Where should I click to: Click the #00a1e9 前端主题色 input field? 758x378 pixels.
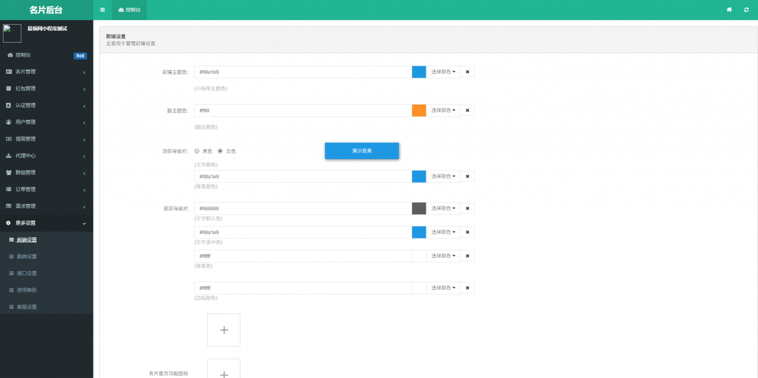tap(303, 72)
